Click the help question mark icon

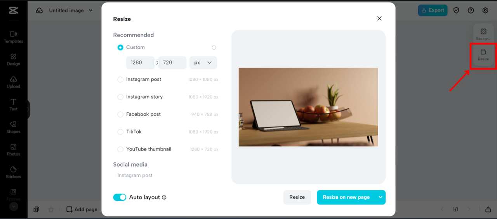[x=471, y=10]
